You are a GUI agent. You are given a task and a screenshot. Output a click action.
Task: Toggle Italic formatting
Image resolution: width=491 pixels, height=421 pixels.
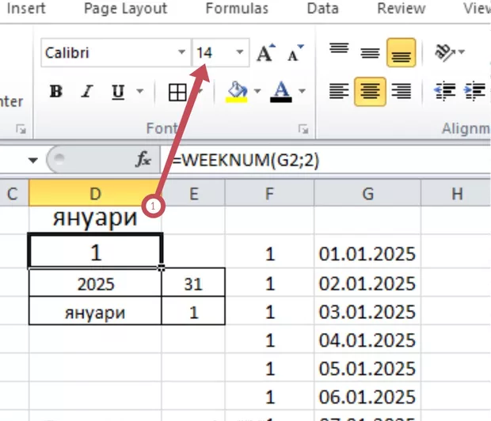pyautogui.click(x=87, y=92)
